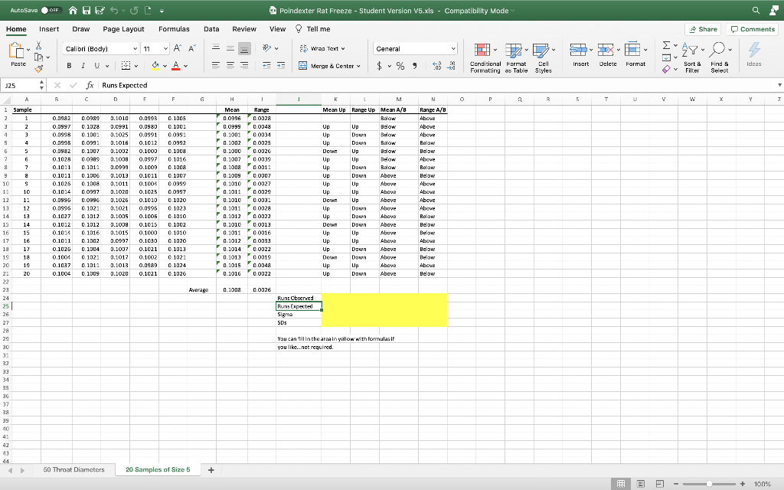Image resolution: width=784 pixels, height=490 pixels.
Task: Click the Insert cells icon
Action: (x=578, y=50)
